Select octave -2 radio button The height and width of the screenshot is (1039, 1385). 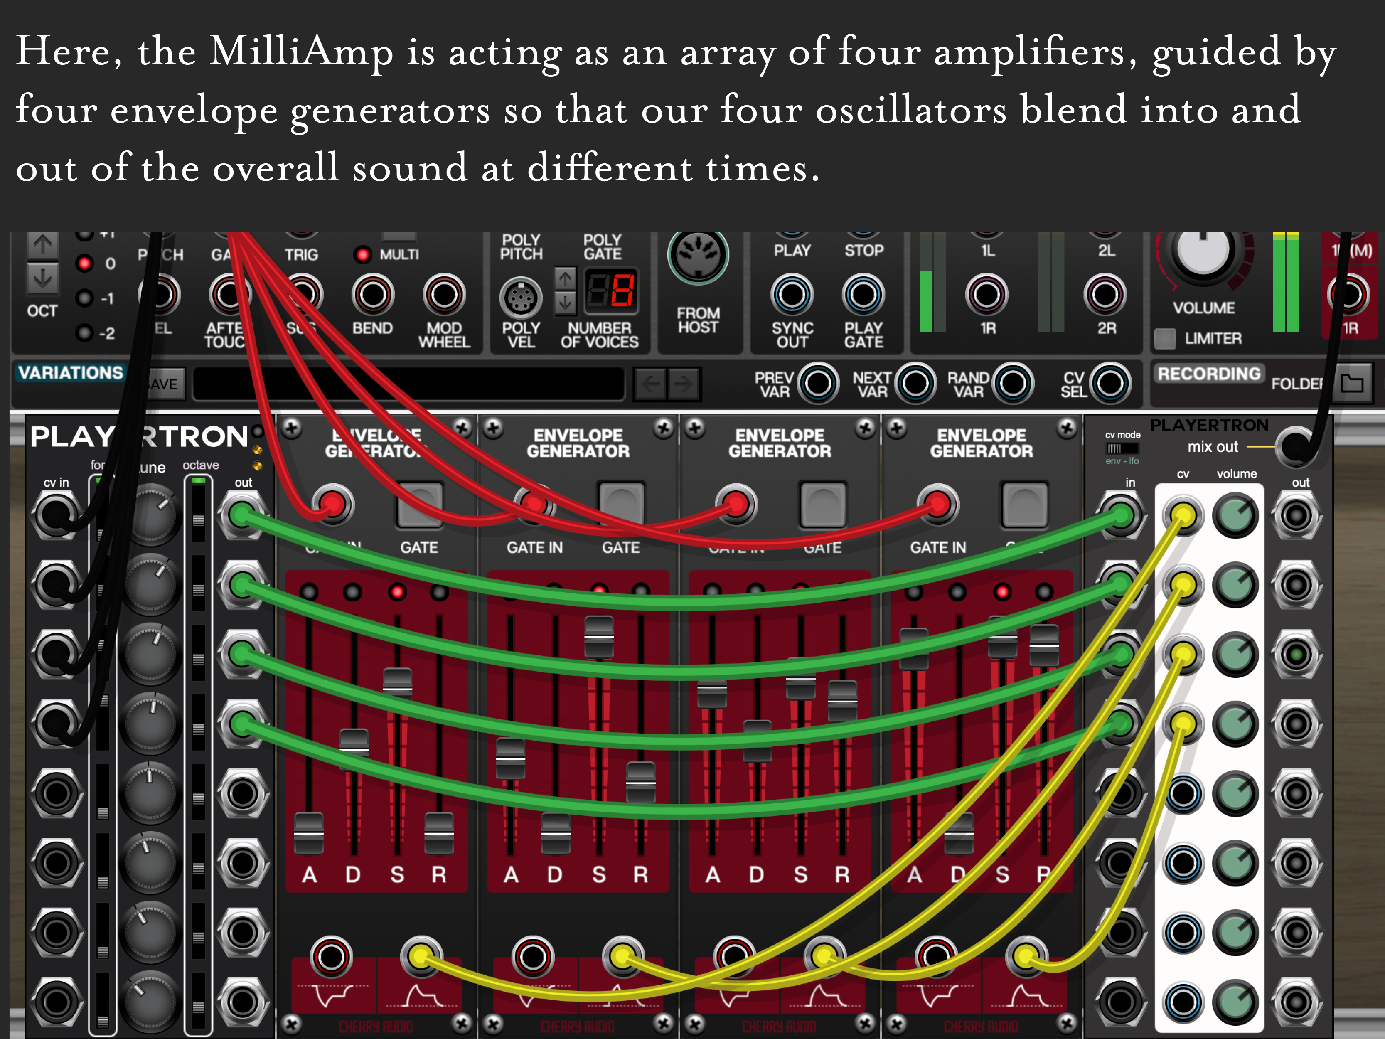(84, 332)
